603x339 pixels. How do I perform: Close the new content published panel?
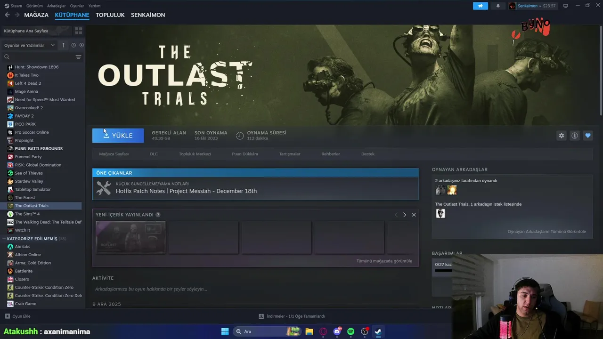tap(414, 215)
